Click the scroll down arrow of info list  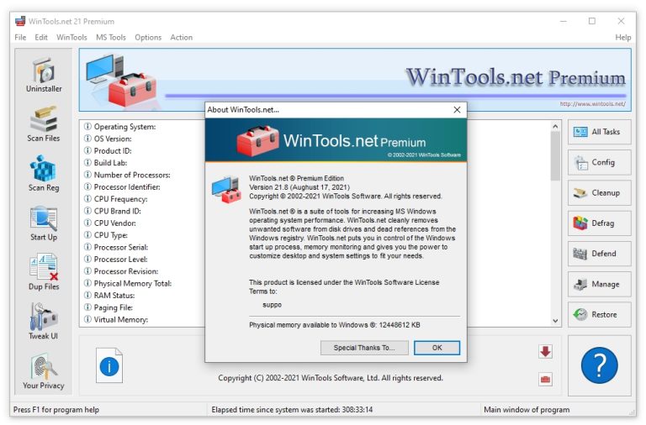click(x=555, y=321)
